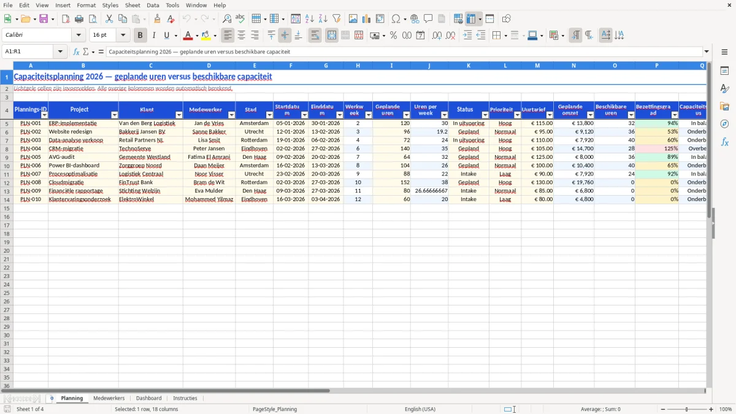The height and width of the screenshot is (414, 736).
Task: Click the Save document icon
Action: [44, 19]
